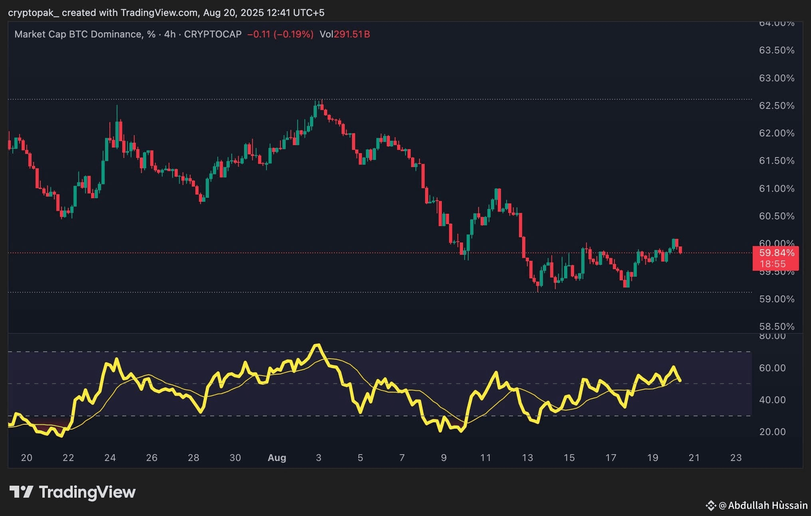Screen dimensions: 811x516
Task: Click the 9 date label on time axis
Action: pos(444,458)
